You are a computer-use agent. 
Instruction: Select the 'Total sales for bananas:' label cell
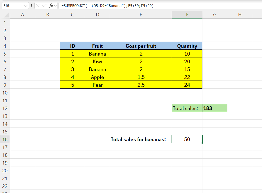[x=138, y=139]
